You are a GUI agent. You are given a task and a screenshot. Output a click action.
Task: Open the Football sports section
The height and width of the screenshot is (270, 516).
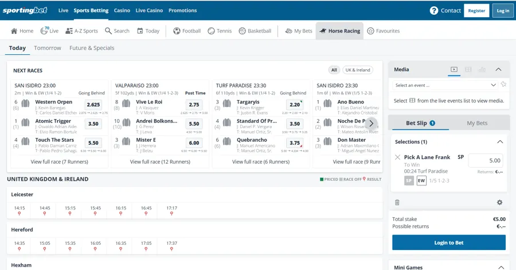click(187, 31)
